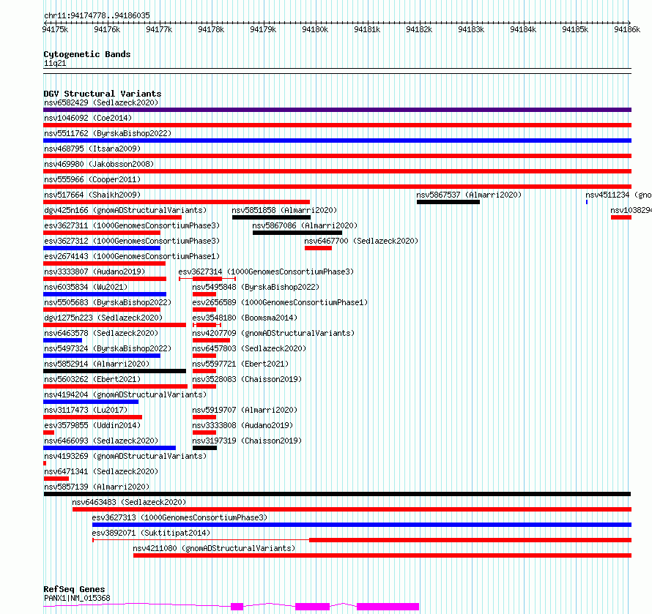Click the 94183k ruler position label
The height and width of the screenshot is (614, 652).
point(471,29)
